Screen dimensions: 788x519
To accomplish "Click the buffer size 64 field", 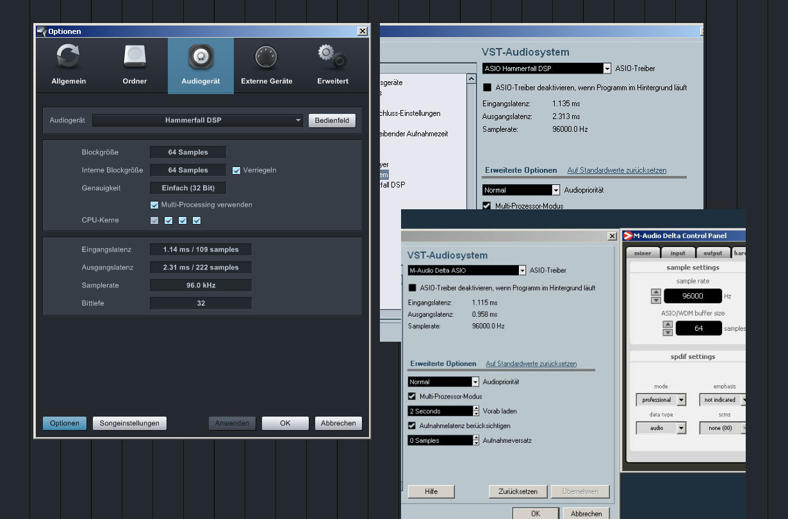I will coord(698,328).
